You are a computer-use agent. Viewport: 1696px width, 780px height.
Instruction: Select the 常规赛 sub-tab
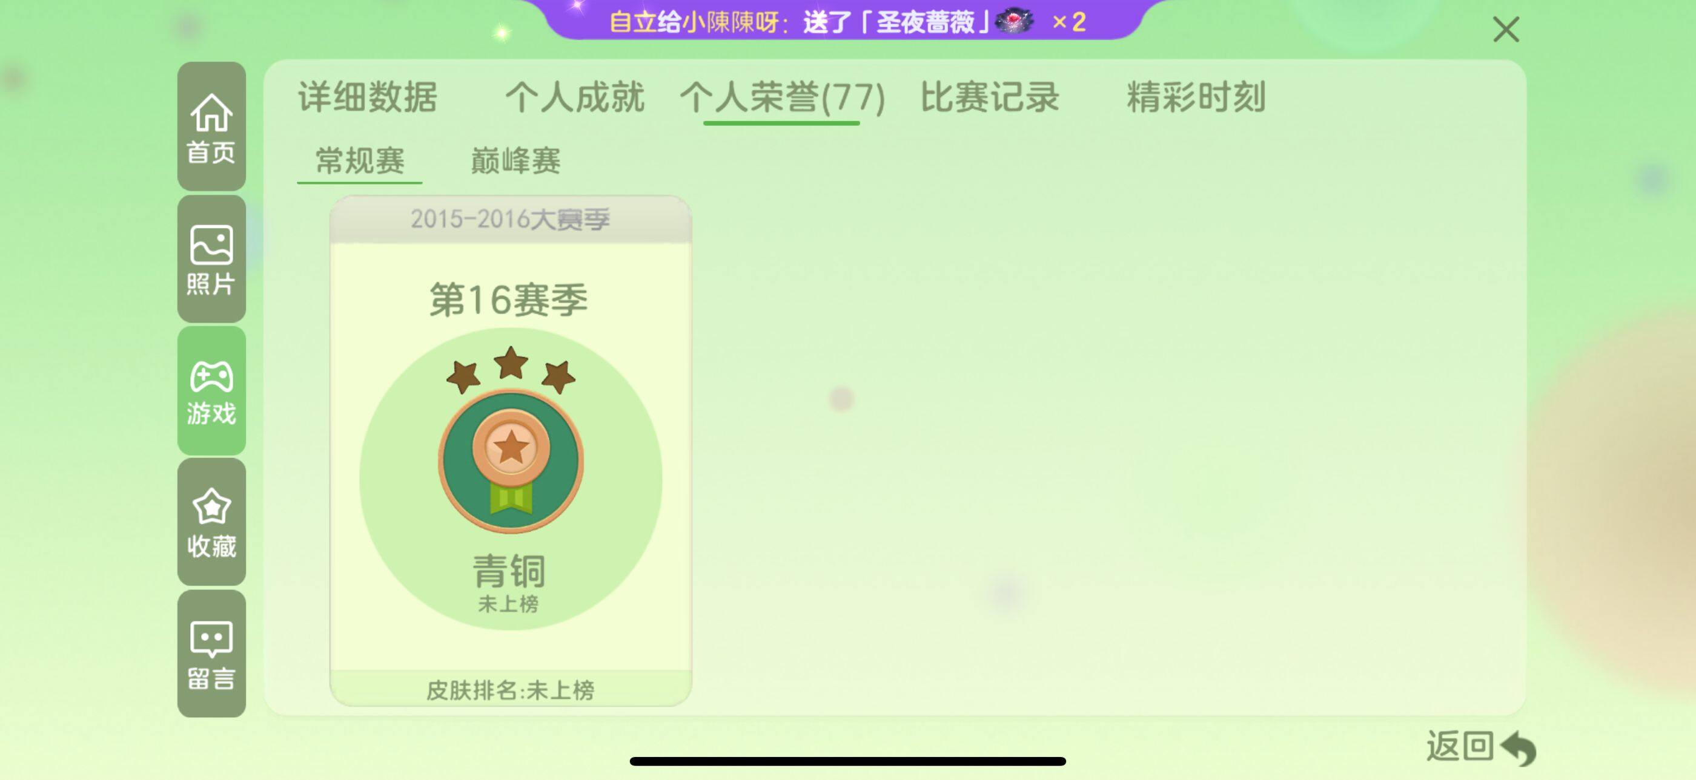click(359, 160)
